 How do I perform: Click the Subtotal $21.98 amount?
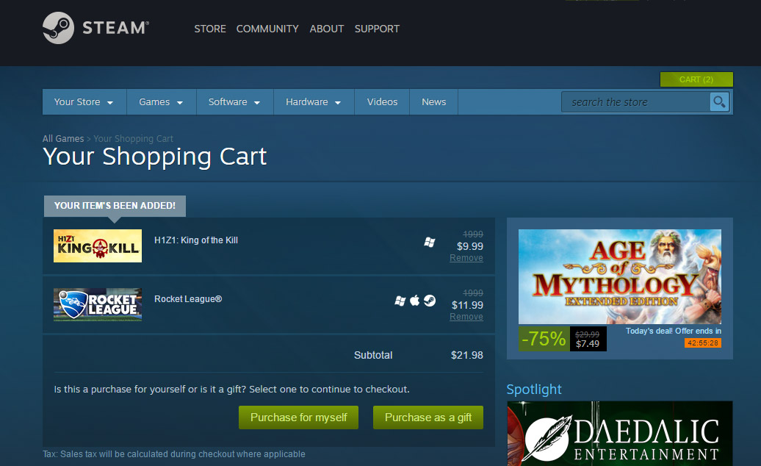[x=467, y=355]
